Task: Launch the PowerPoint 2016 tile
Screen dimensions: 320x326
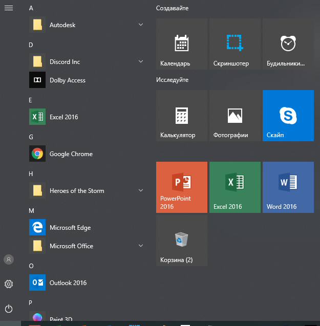Action: coord(182,187)
